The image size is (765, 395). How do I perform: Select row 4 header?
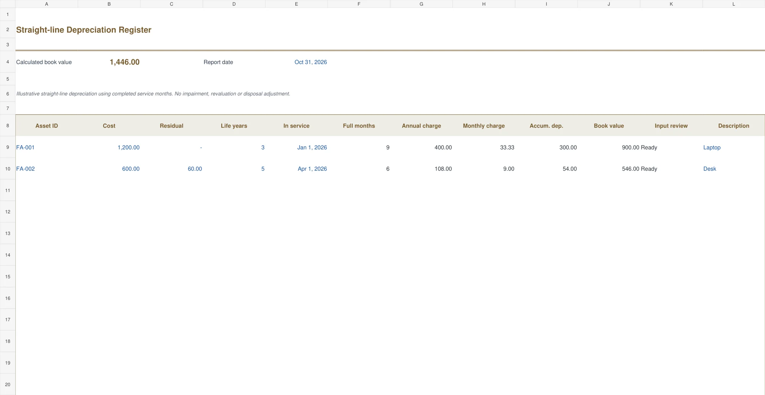coord(8,62)
